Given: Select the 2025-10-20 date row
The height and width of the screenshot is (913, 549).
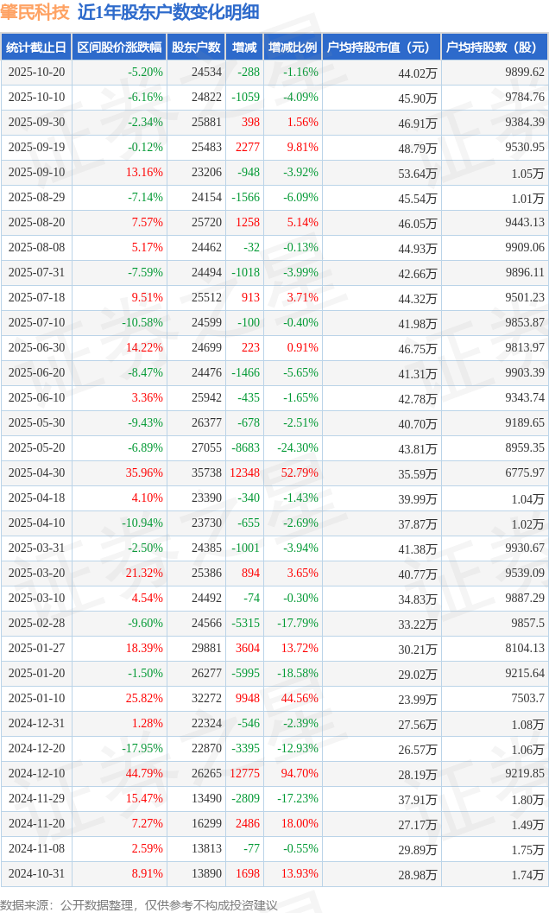Looking at the screenshot, I should pos(36,73).
